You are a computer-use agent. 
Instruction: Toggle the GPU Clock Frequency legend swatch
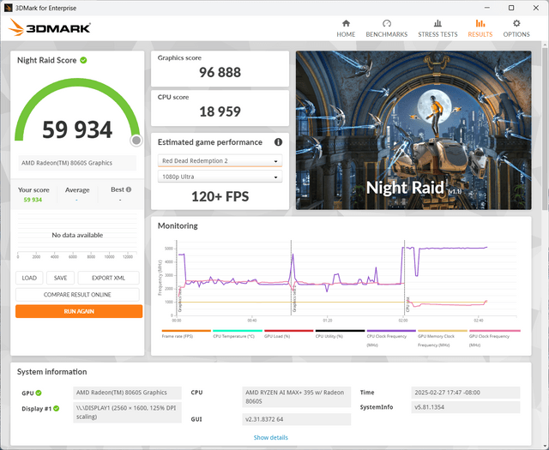pyautogui.click(x=494, y=331)
